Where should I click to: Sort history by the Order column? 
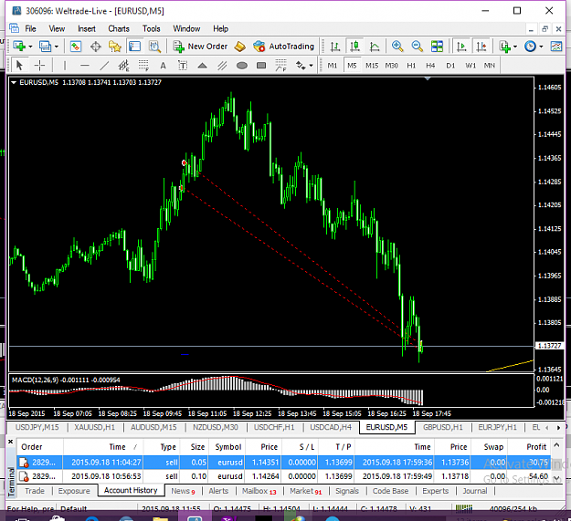[40, 447]
